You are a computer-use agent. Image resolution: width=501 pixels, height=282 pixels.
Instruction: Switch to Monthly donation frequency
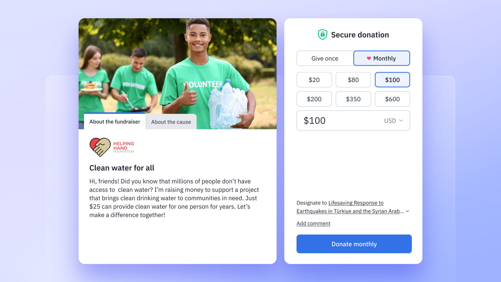pyautogui.click(x=382, y=58)
